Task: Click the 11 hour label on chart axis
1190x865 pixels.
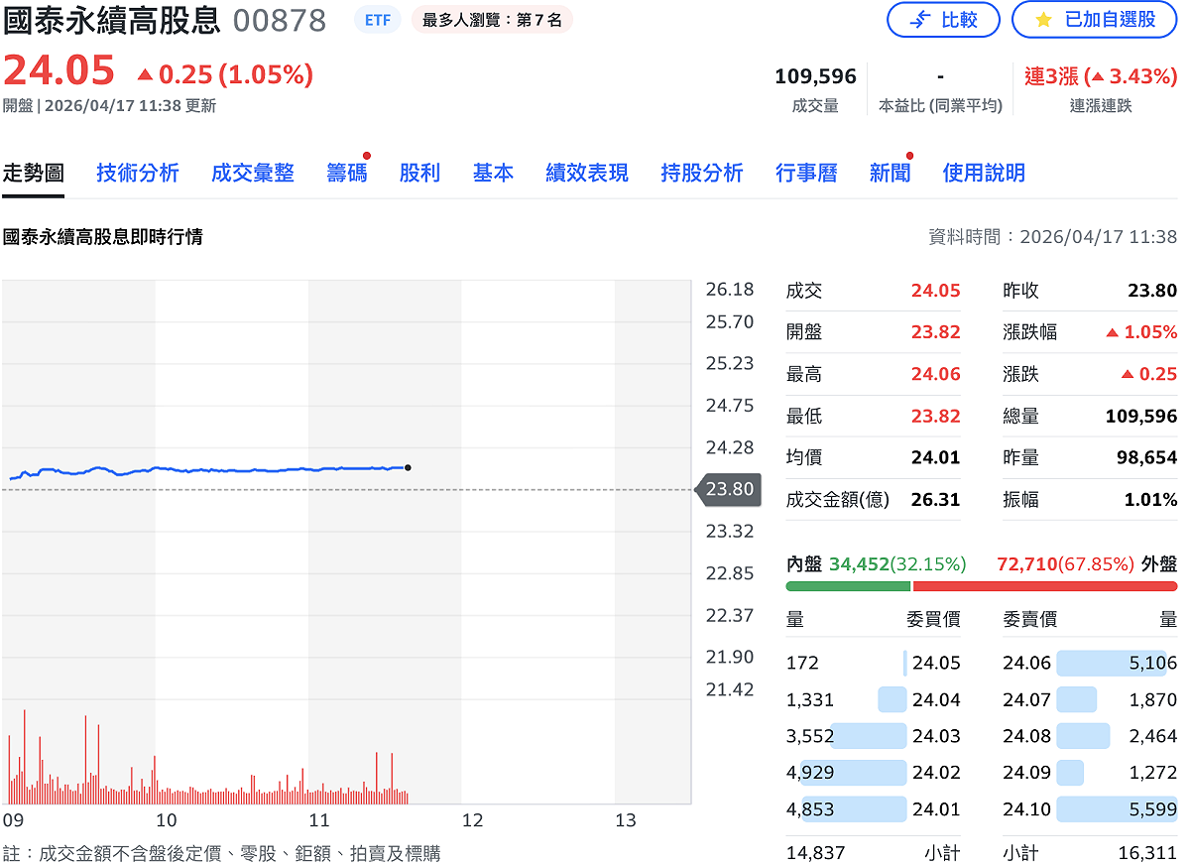Action: (x=318, y=820)
